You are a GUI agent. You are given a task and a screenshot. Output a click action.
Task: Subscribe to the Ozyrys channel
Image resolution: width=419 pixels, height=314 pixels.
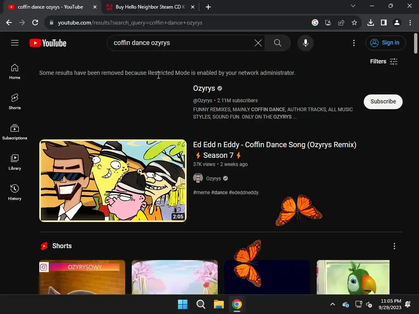coord(383,101)
